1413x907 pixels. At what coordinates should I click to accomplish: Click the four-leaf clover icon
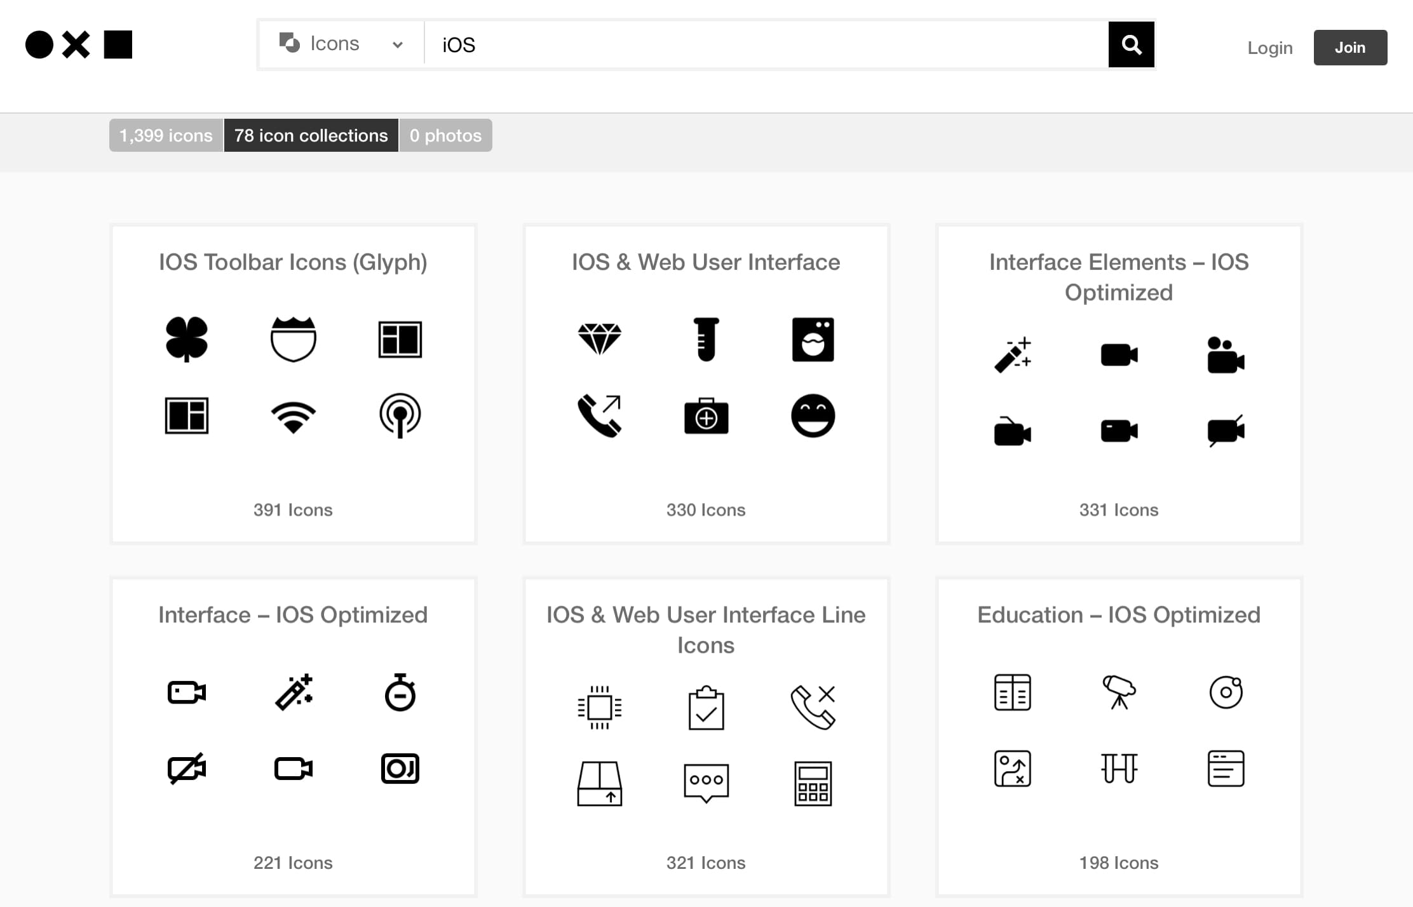[x=186, y=339]
